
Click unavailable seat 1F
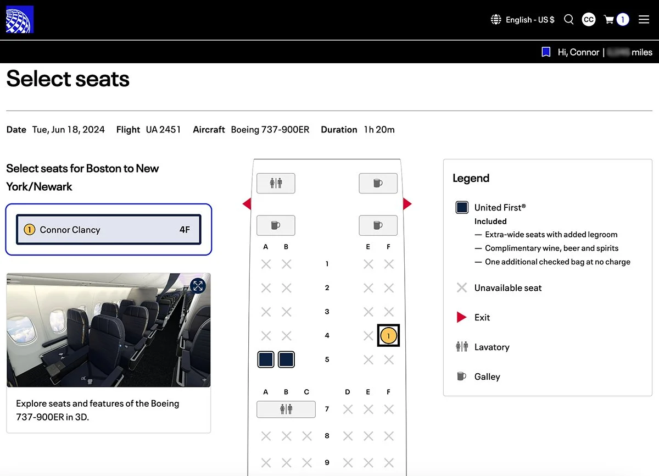tap(389, 264)
